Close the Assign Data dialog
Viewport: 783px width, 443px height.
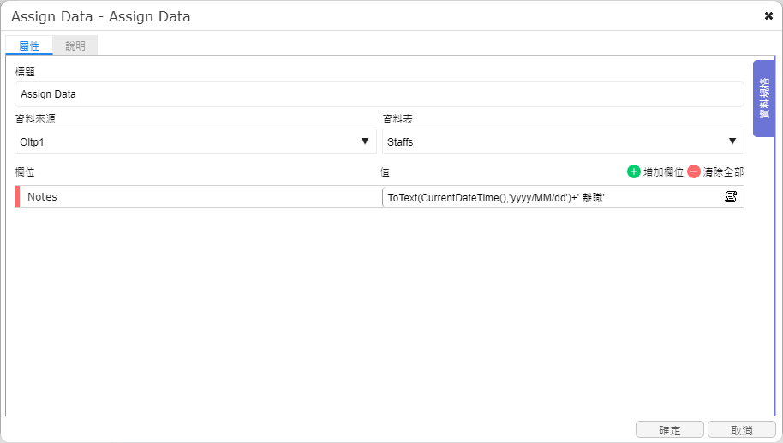pos(768,16)
